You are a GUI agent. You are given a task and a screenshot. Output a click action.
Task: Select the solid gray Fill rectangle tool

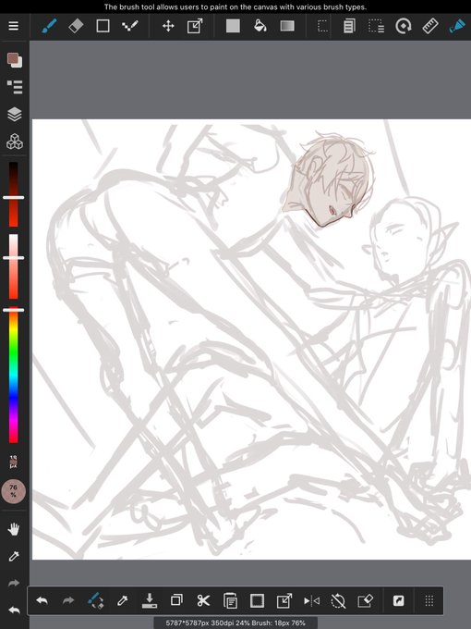pyautogui.click(x=233, y=26)
